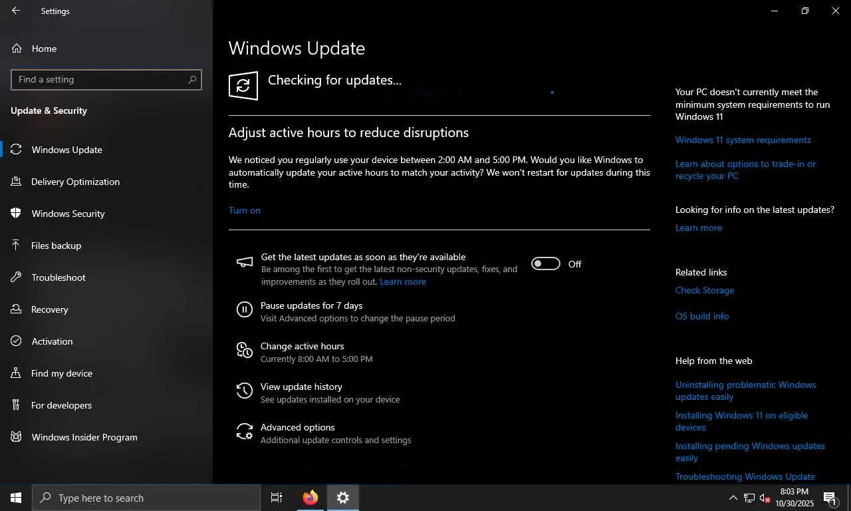
Task: Launch Firefox from the taskbar
Action: [x=310, y=498]
